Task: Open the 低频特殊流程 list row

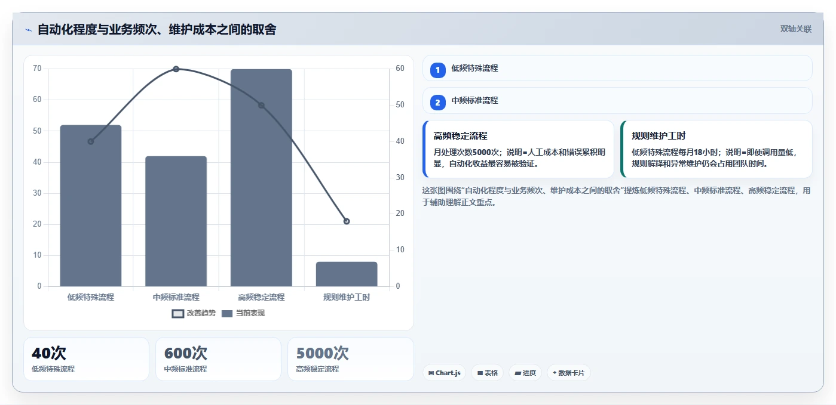Action: coord(617,68)
